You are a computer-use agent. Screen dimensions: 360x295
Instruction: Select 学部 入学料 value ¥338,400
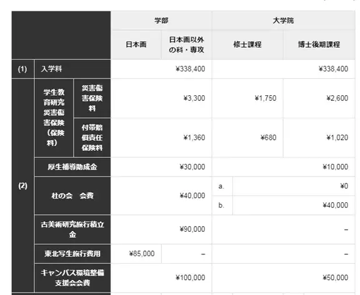point(191,69)
